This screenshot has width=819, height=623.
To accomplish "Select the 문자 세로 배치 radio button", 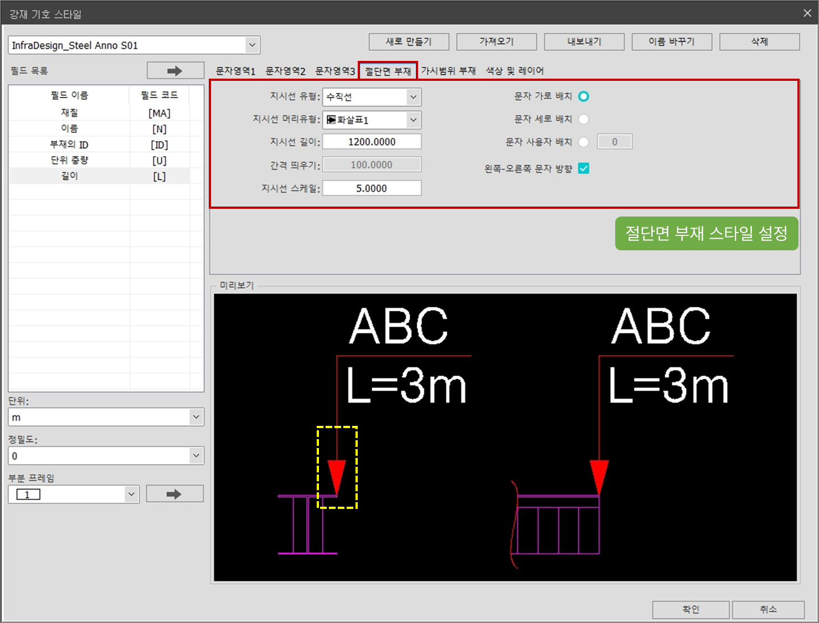I will 584,119.
